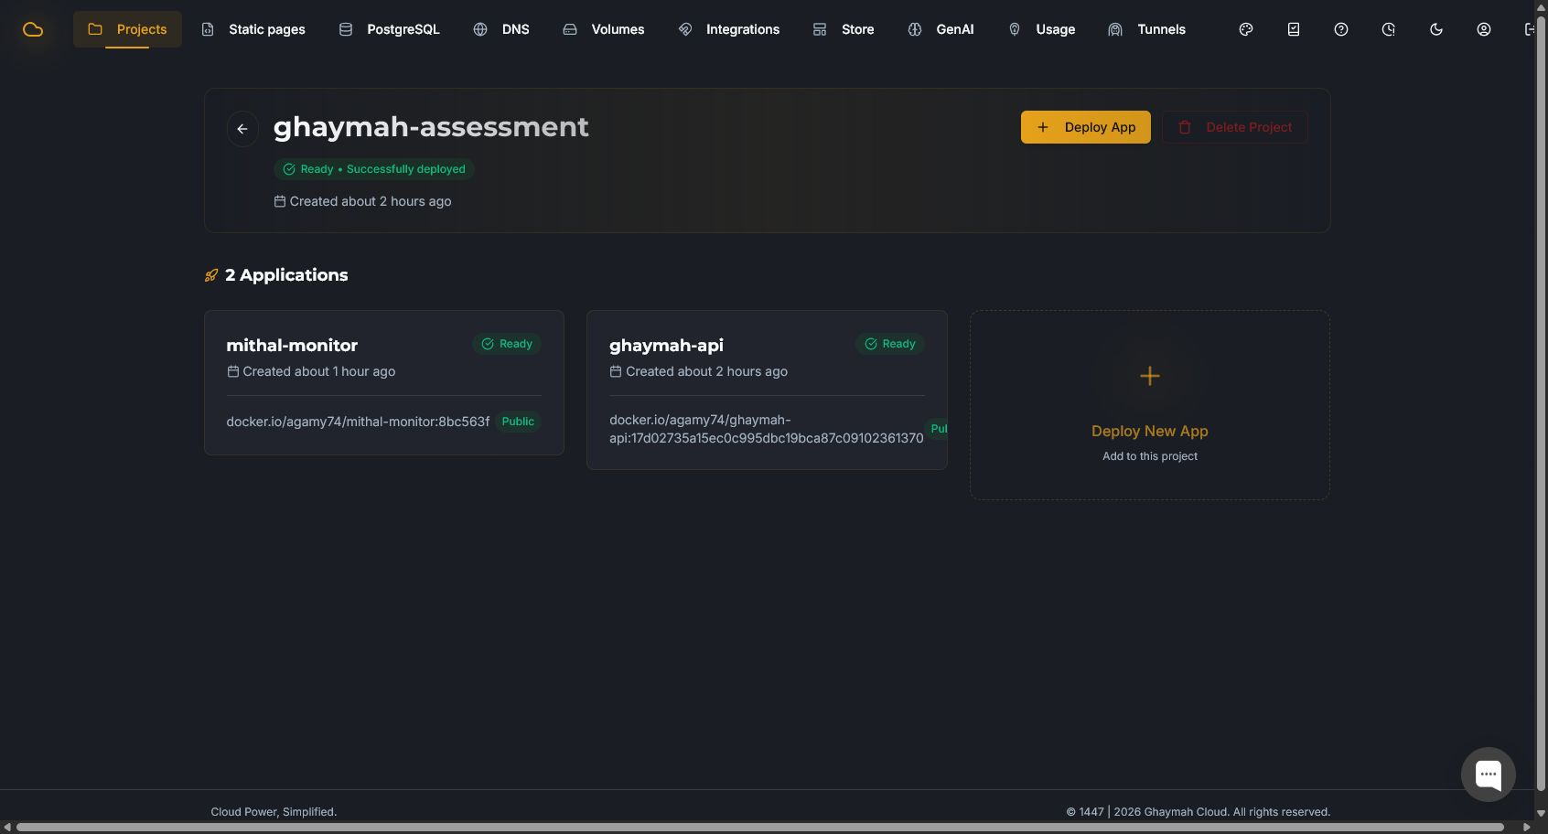
Task: Click the logout icon in navbar
Action: [1529, 29]
